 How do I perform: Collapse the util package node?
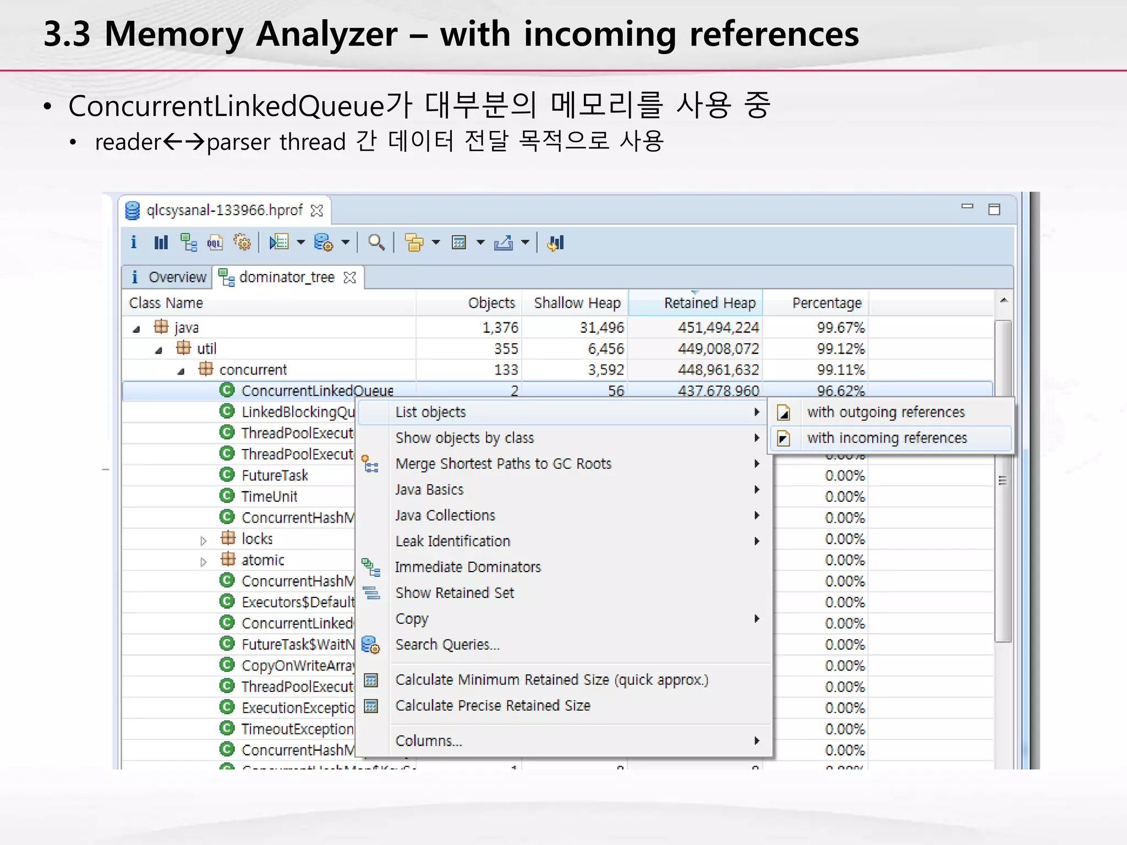[159, 350]
